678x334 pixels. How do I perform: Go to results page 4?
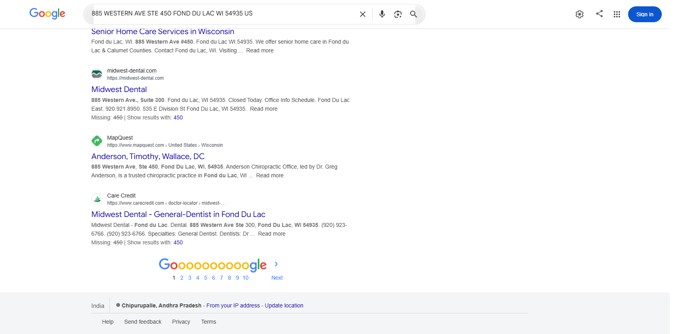pos(198,278)
